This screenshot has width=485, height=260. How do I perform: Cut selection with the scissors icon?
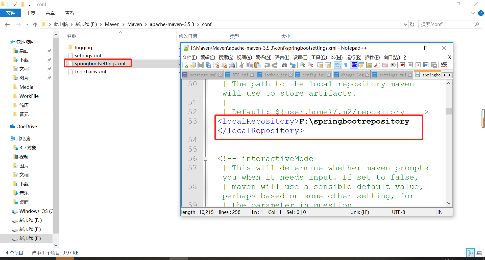coord(242,65)
